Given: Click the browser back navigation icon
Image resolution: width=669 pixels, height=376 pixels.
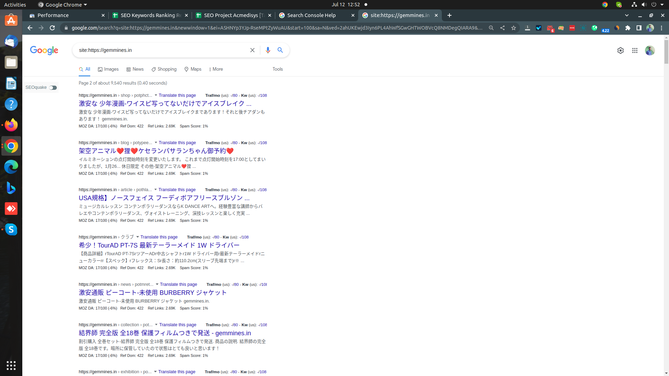Looking at the screenshot, I should [30, 28].
